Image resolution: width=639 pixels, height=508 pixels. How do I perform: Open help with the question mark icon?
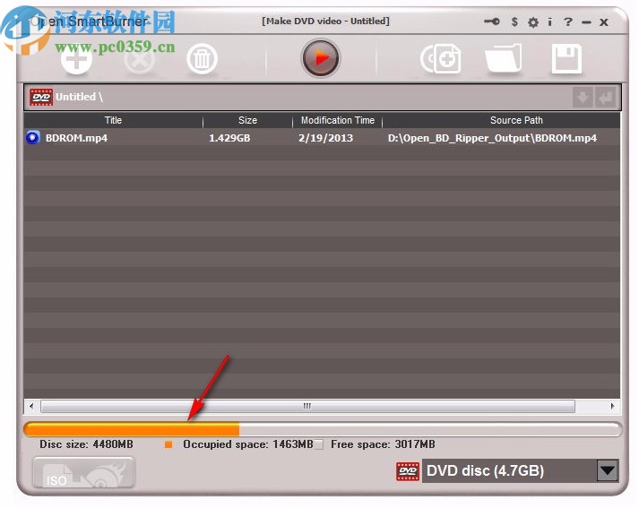(x=567, y=22)
